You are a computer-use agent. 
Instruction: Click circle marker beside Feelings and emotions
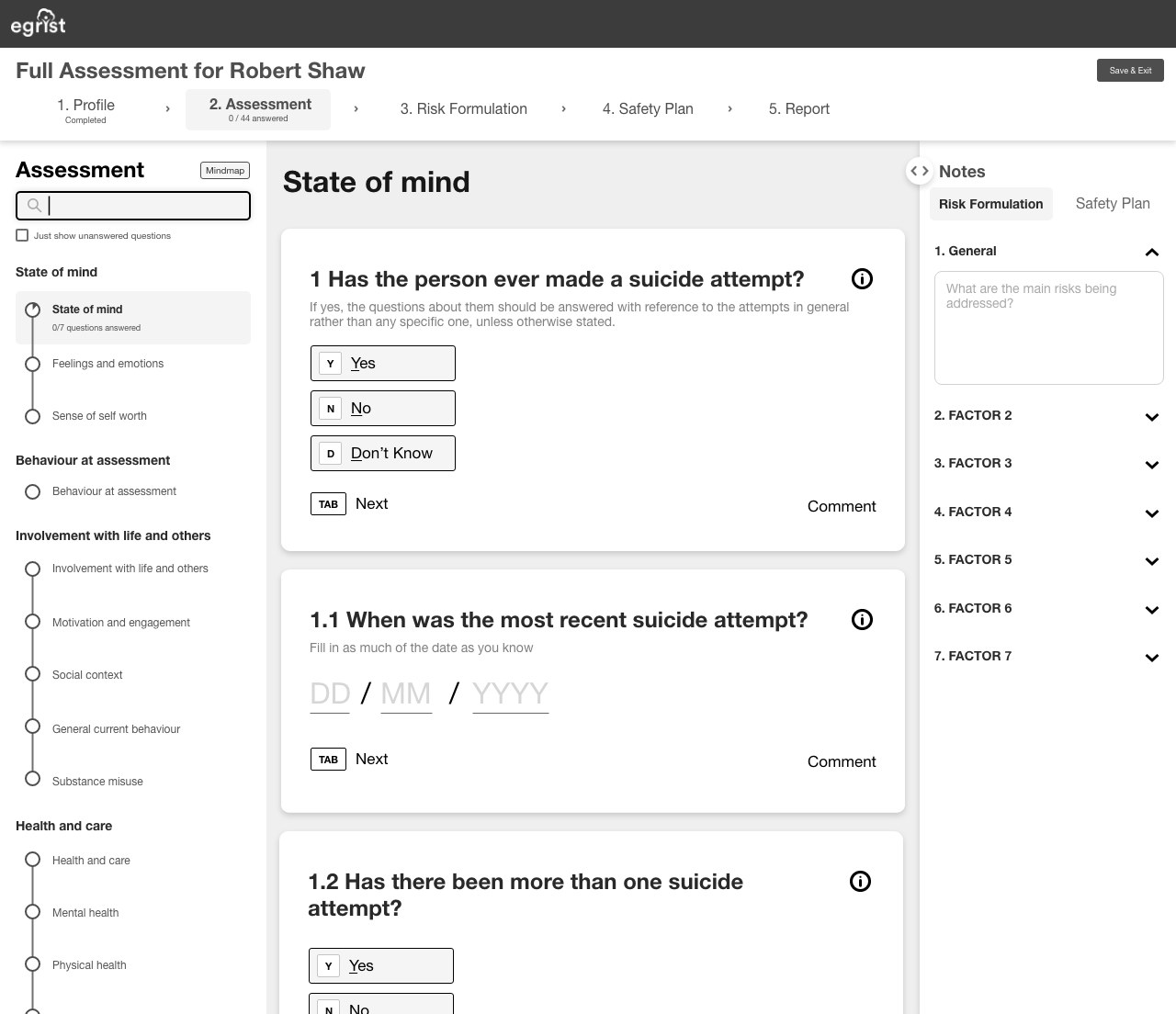(x=32, y=364)
